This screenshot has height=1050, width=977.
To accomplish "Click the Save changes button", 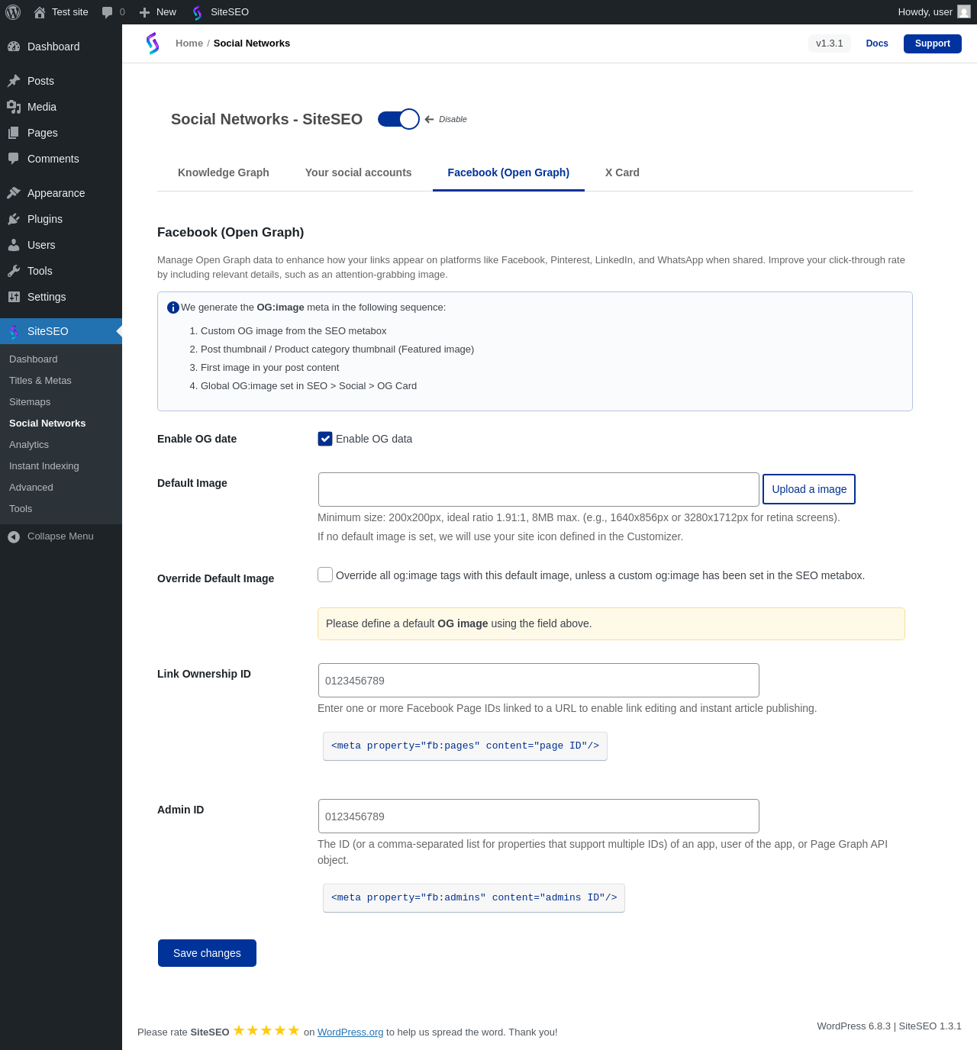I will tap(207, 953).
